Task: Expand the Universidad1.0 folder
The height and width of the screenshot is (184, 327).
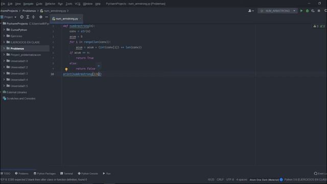Action: pos(4,61)
